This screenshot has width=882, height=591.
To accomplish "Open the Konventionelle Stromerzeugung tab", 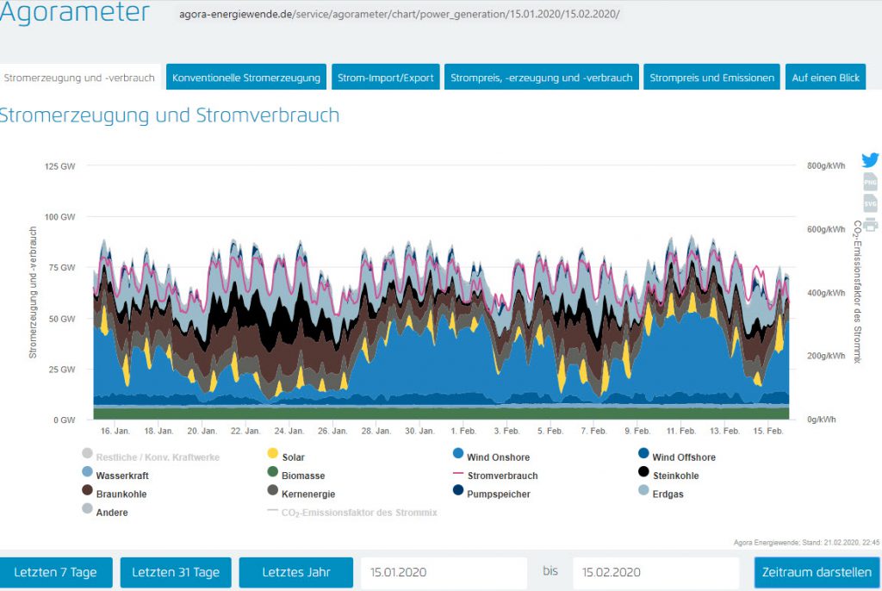I will point(246,78).
